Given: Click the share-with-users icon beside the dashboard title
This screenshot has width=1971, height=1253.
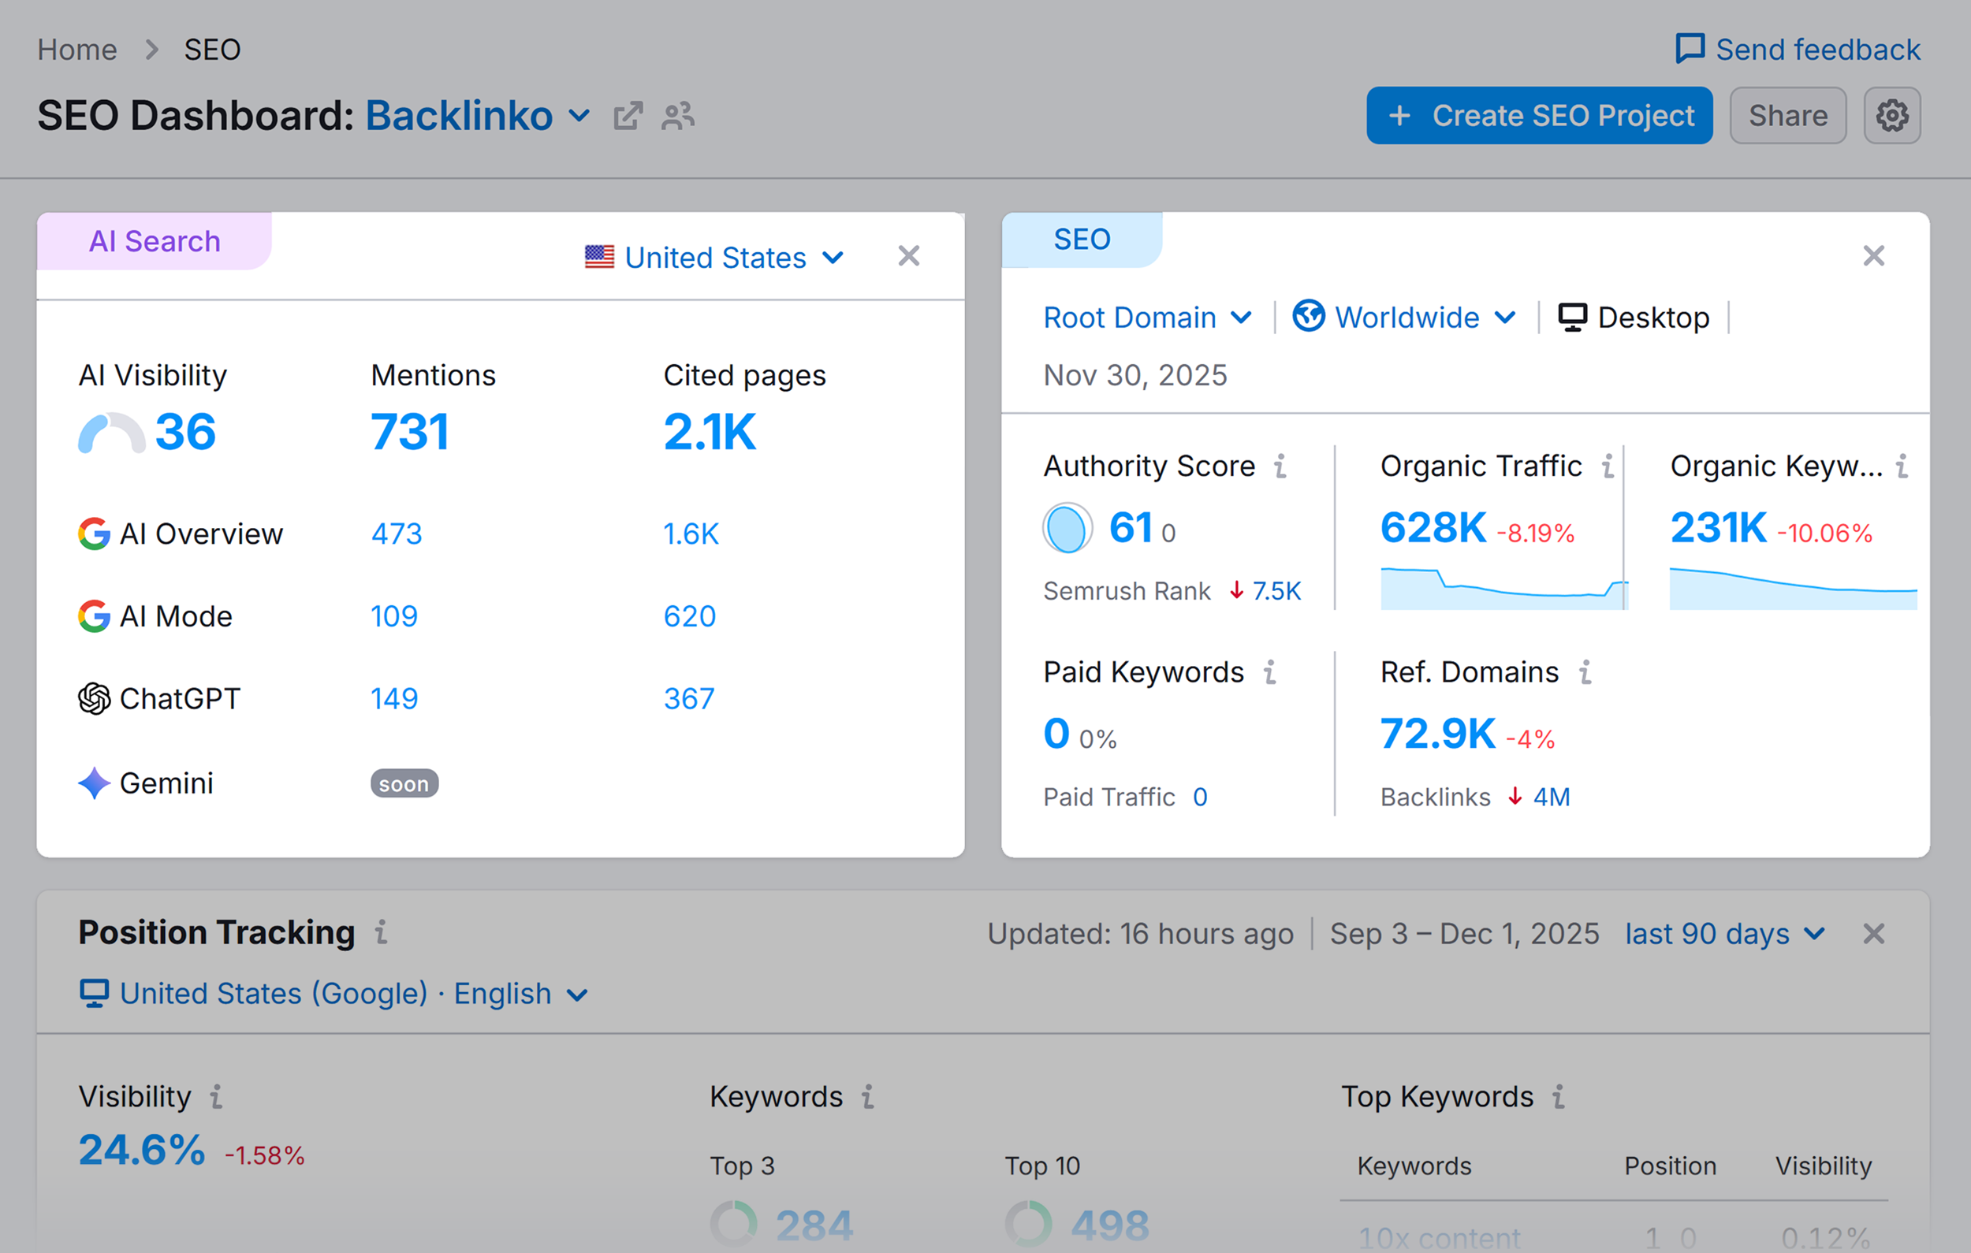Looking at the screenshot, I should click(x=678, y=116).
